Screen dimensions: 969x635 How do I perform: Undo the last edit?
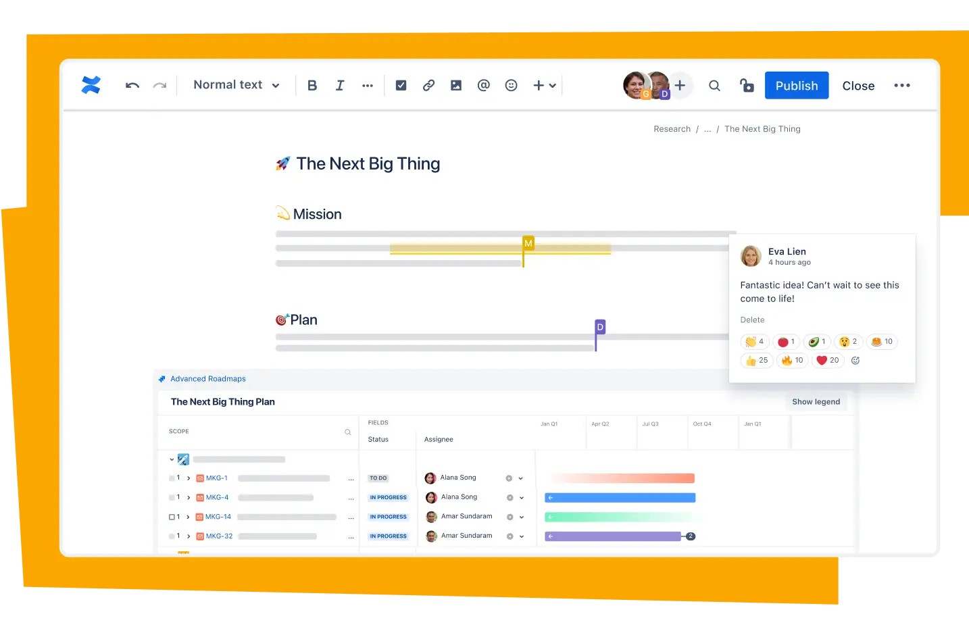(132, 85)
